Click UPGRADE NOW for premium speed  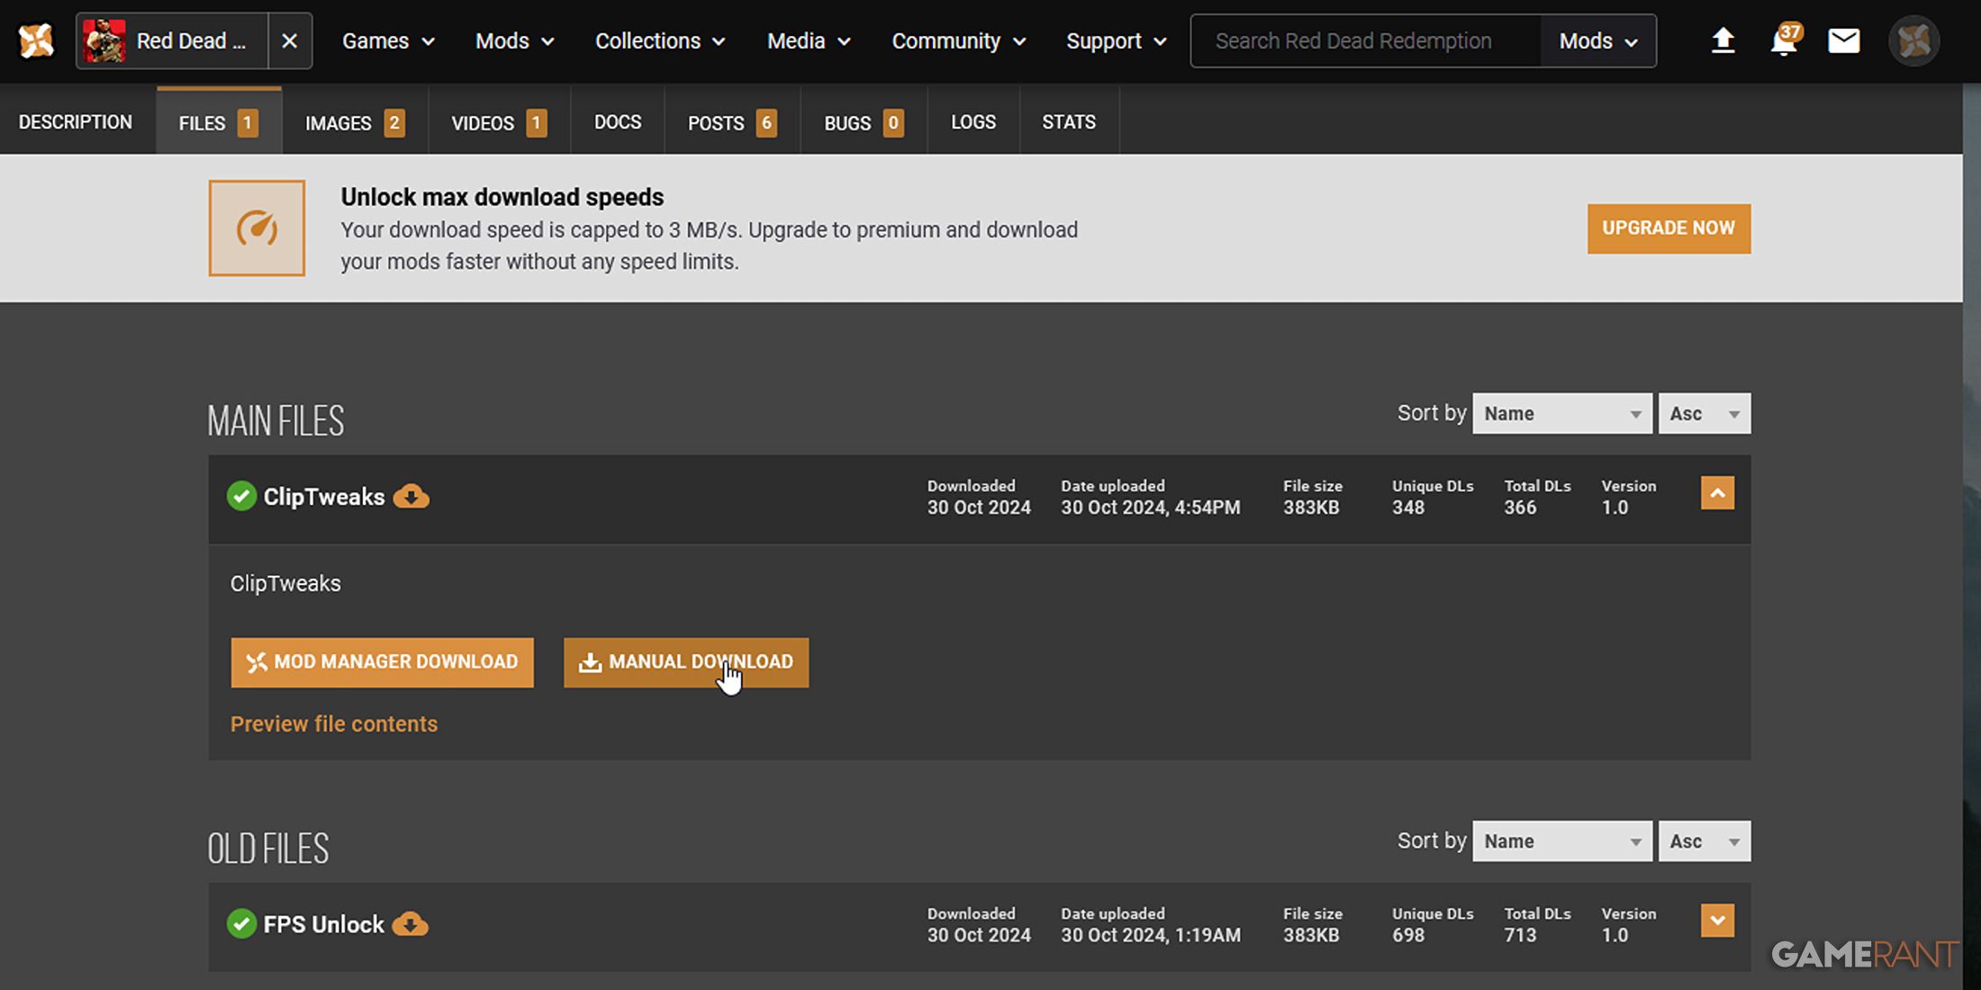coord(1669,228)
